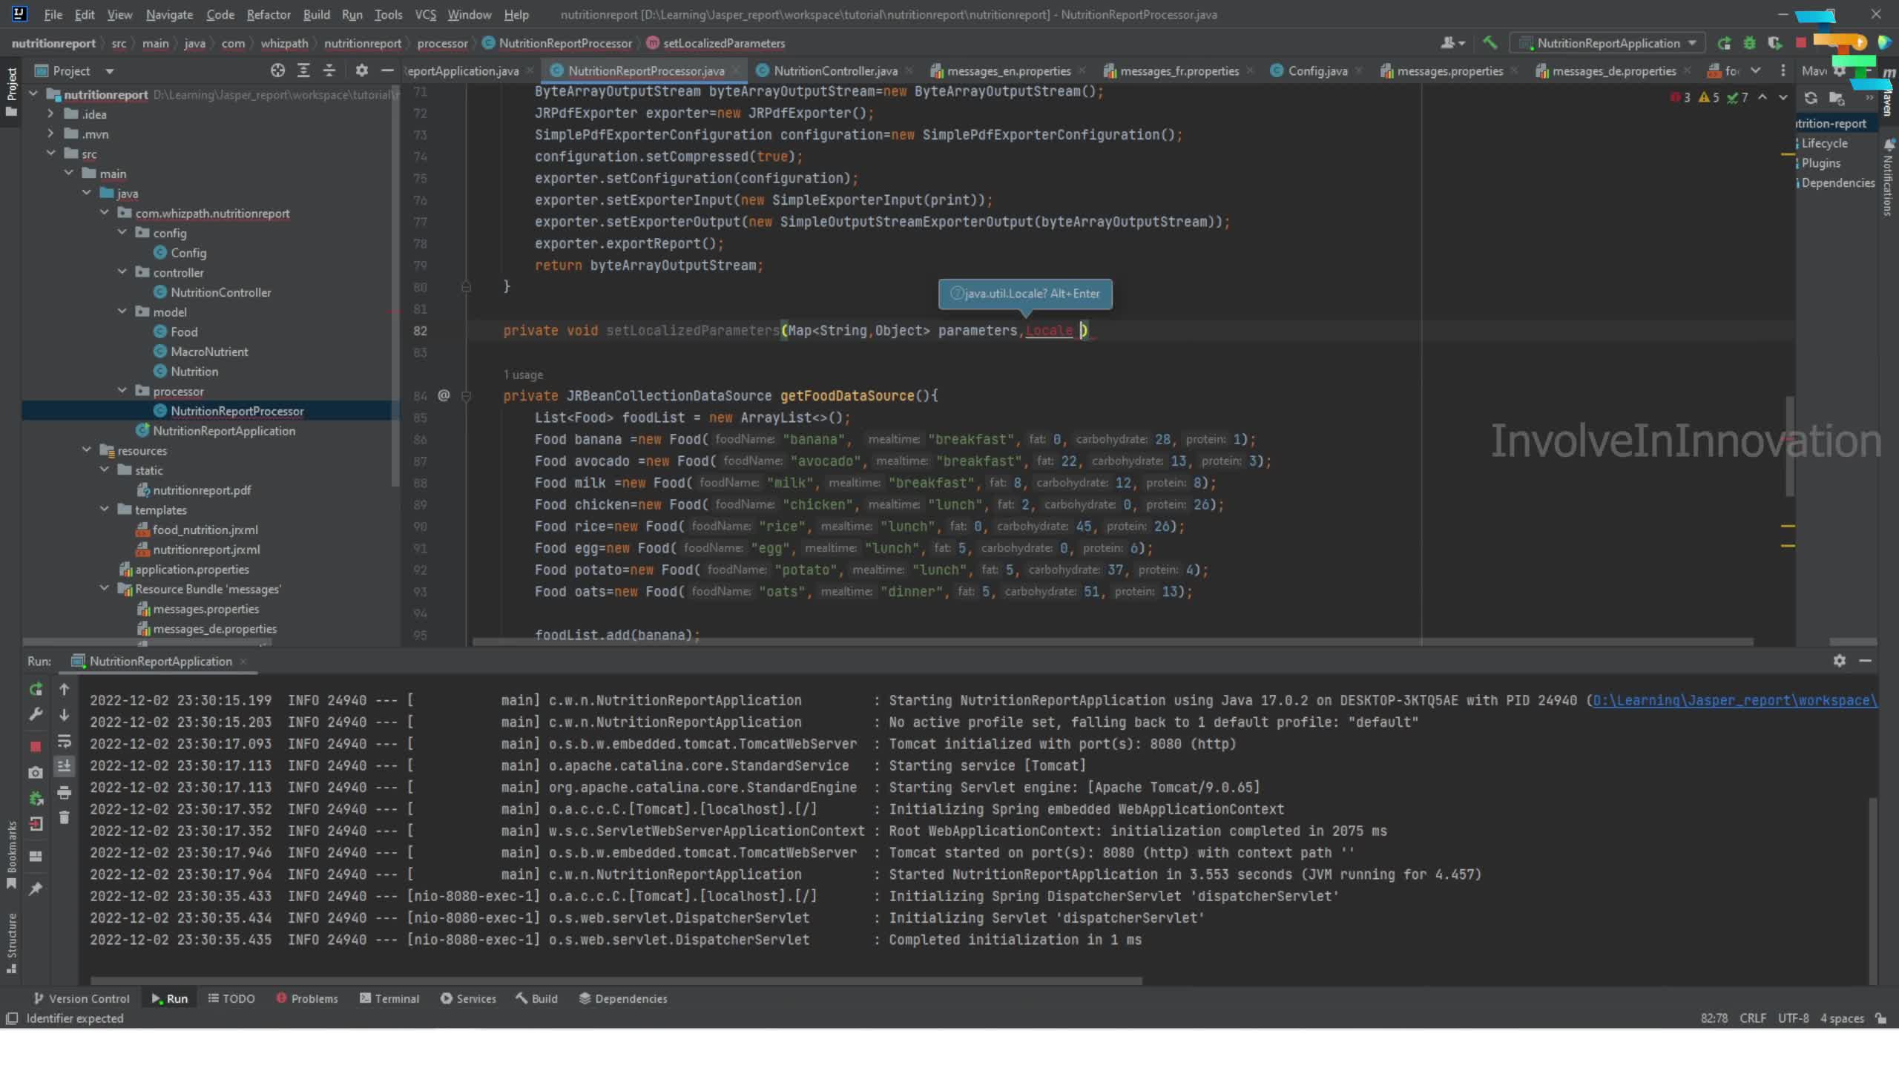Expand all in Project panel
The height and width of the screenshot is (1068, 1899).
pyautogui.click(x=303, y=70)
